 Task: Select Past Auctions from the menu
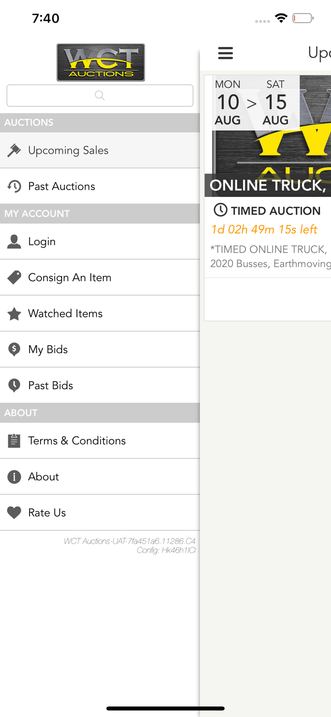click(62, 186)
